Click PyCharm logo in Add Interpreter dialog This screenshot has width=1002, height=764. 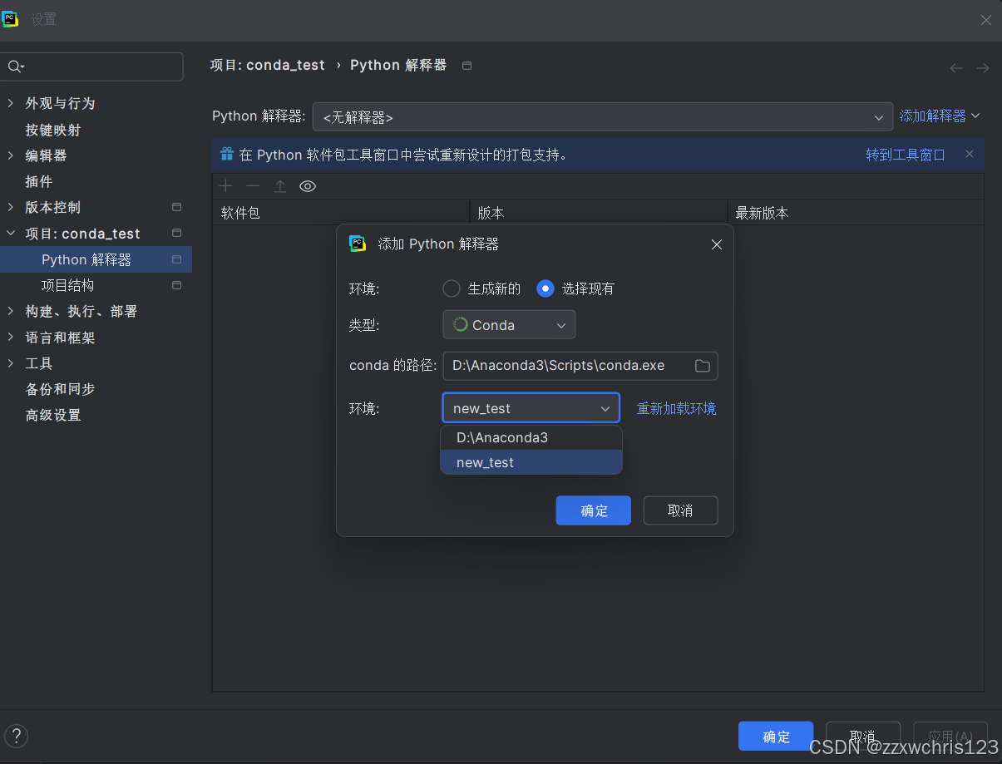tap(358, 244)
